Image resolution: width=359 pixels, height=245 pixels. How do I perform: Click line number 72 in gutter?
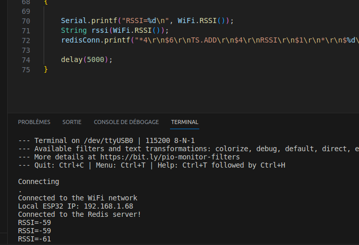[26, 40]
